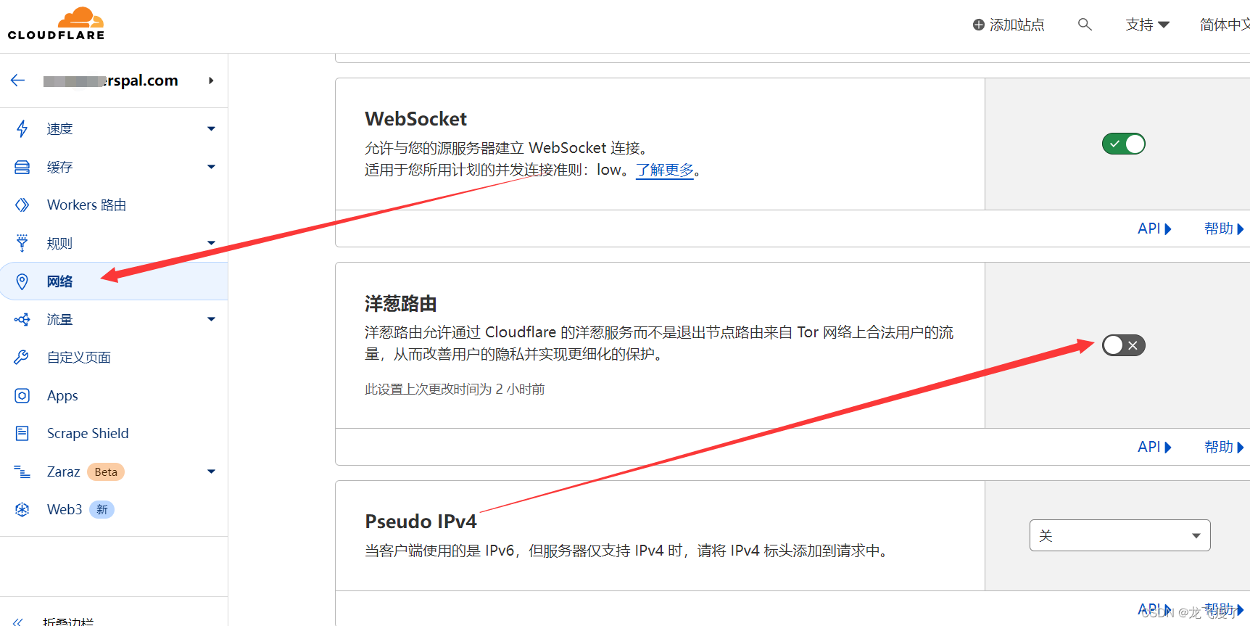Click the back arrow beside domain name
Viewport: 1250px width, 626px height.
[18, 81]
